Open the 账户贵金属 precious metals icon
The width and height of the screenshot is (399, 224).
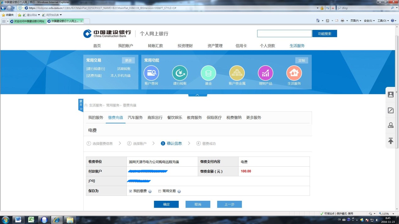[237, 73]
